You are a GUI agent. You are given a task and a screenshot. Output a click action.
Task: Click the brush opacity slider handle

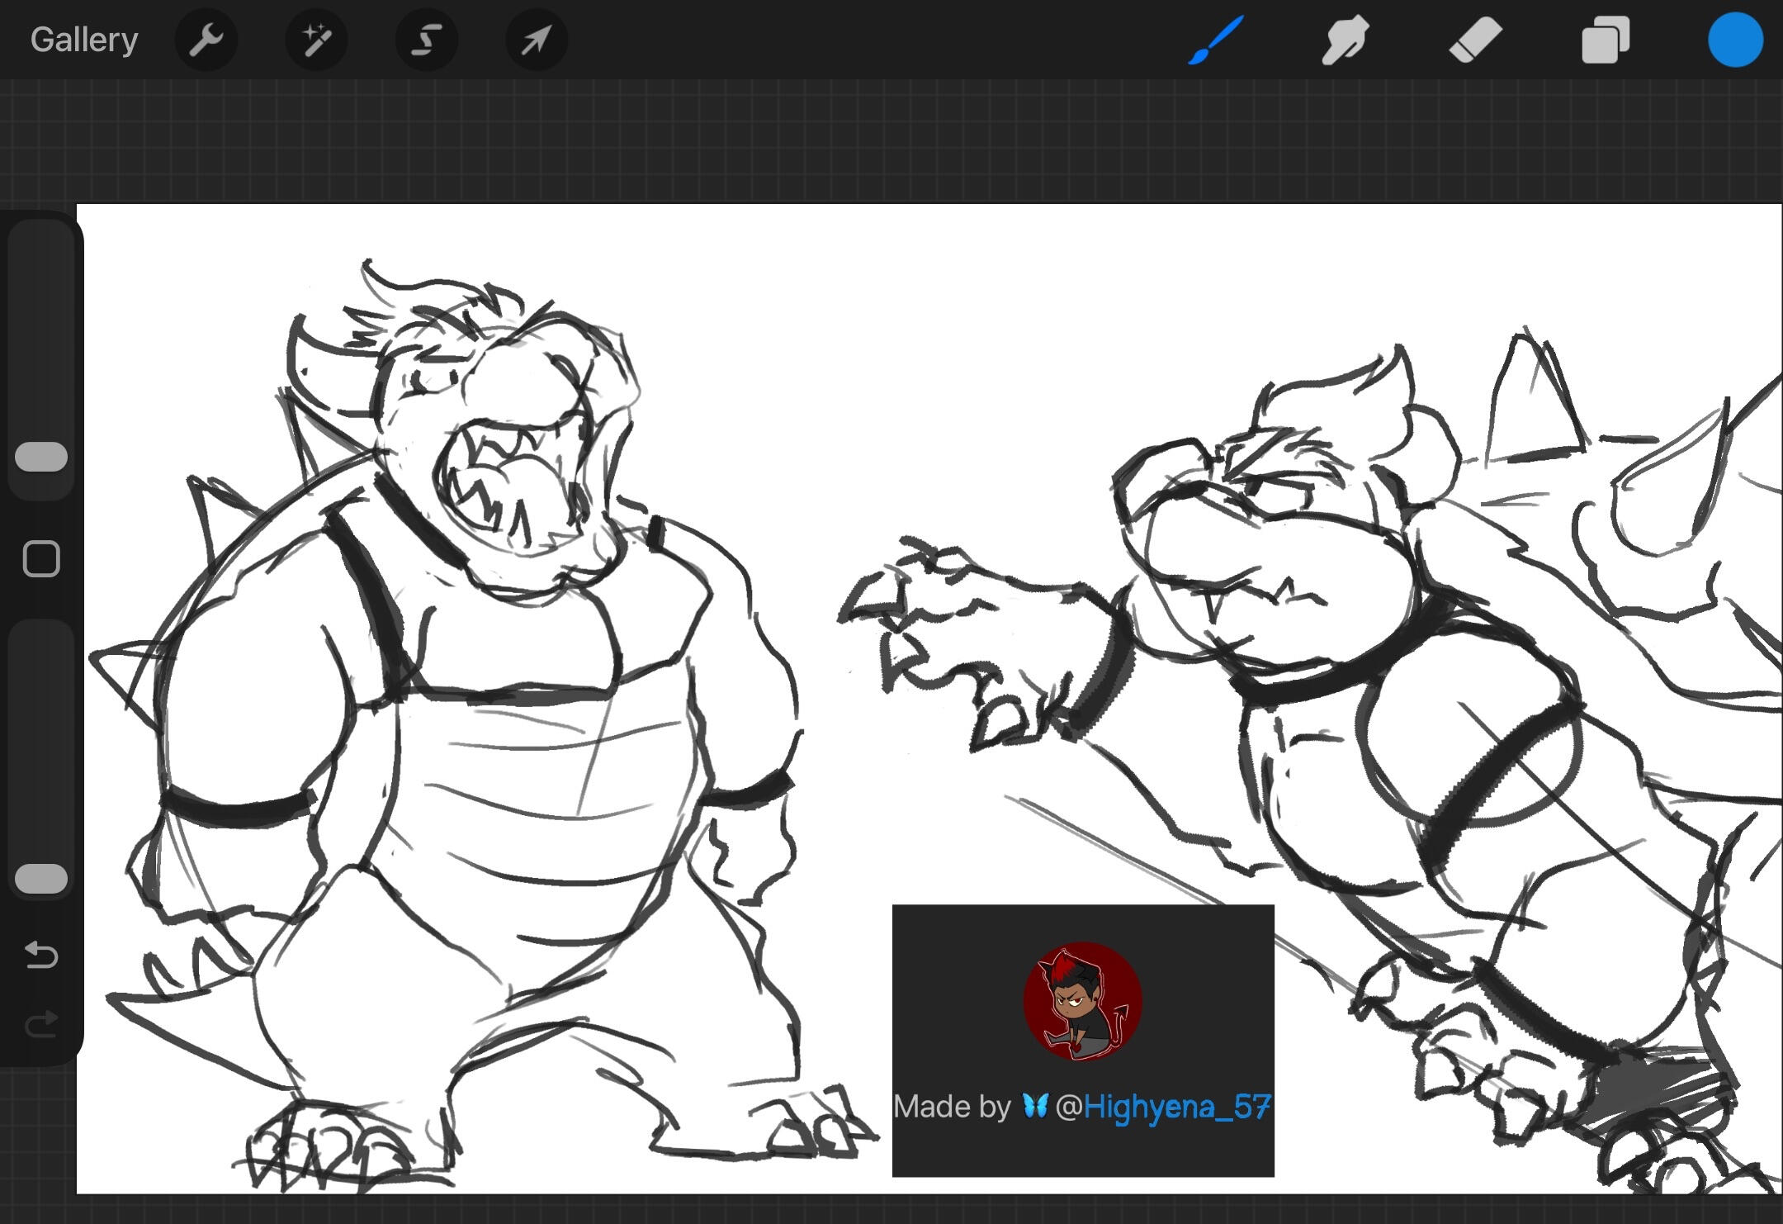click(x=41, y=878)
